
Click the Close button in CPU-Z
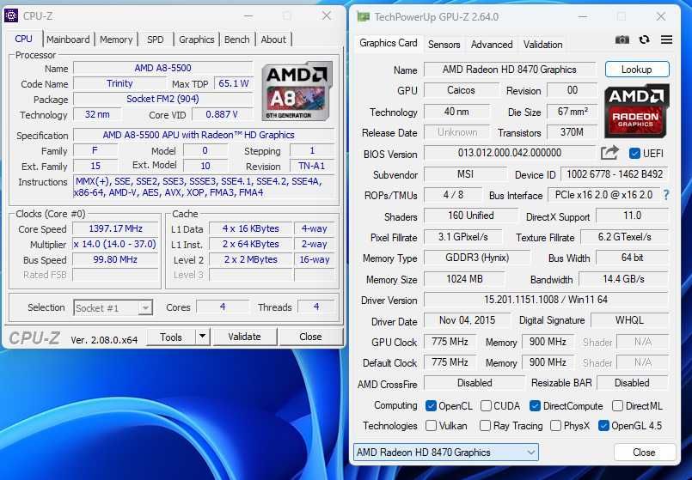[x=310, y=337]
